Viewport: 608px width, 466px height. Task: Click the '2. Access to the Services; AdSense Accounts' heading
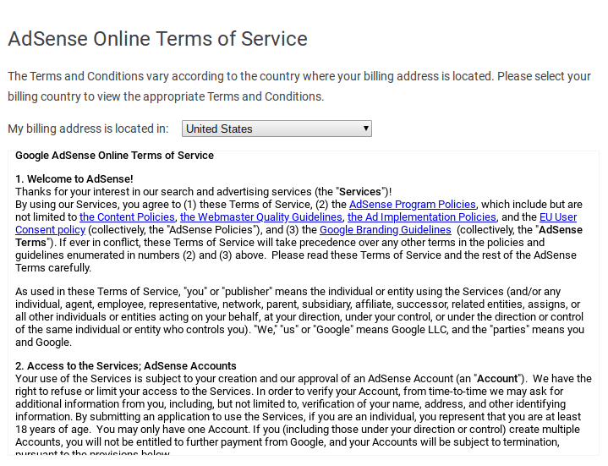tap(126, 366)
